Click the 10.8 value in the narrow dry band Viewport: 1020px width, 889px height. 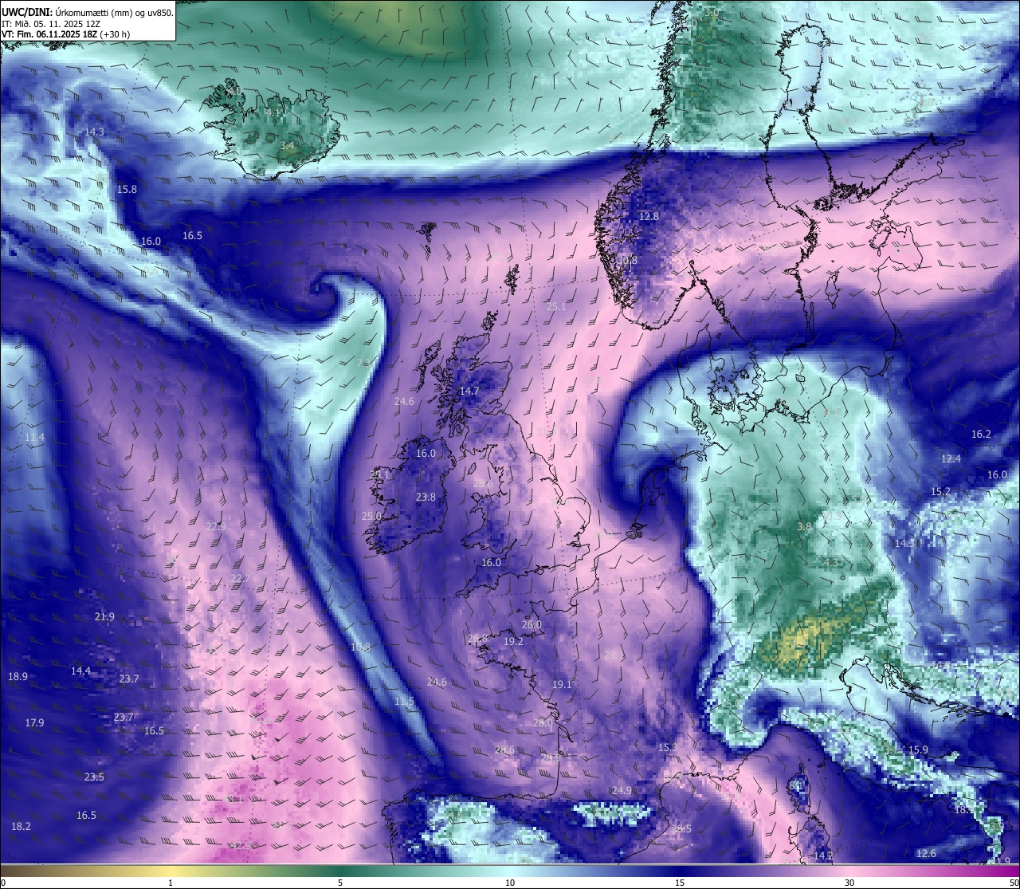360,647
